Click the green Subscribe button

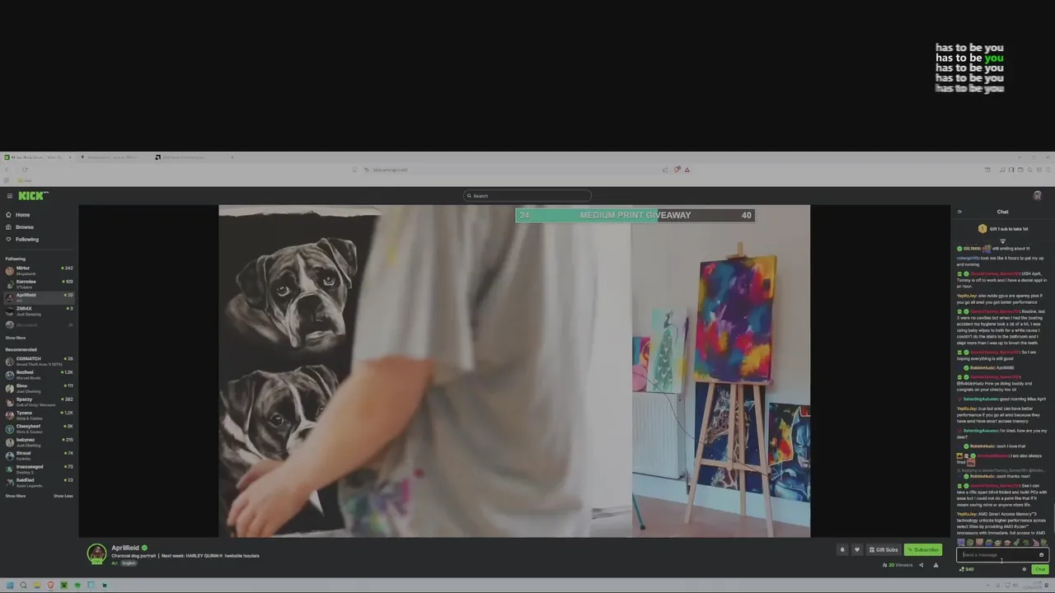point(923,549)
